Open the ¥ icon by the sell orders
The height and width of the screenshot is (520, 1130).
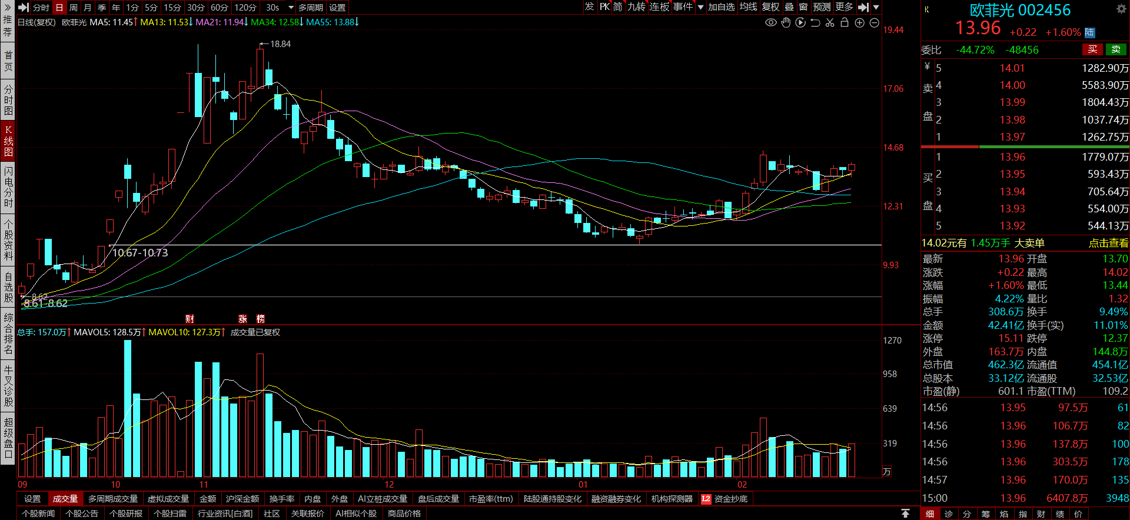coord(928,66)
